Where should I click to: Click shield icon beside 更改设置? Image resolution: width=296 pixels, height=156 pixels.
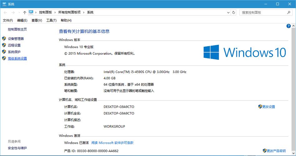[x=260, y=107]
